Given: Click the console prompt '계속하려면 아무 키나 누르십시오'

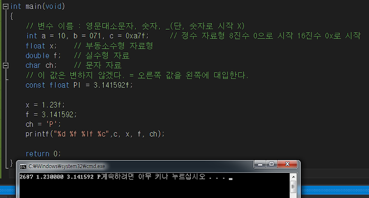Looking at the screenshot, I should [x=153, y=176].
